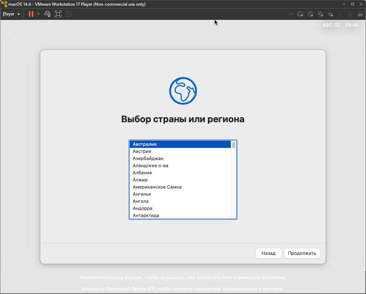366x294 pixels.
Task: Open the Player dropdown menu
Action: coord(11,14)
